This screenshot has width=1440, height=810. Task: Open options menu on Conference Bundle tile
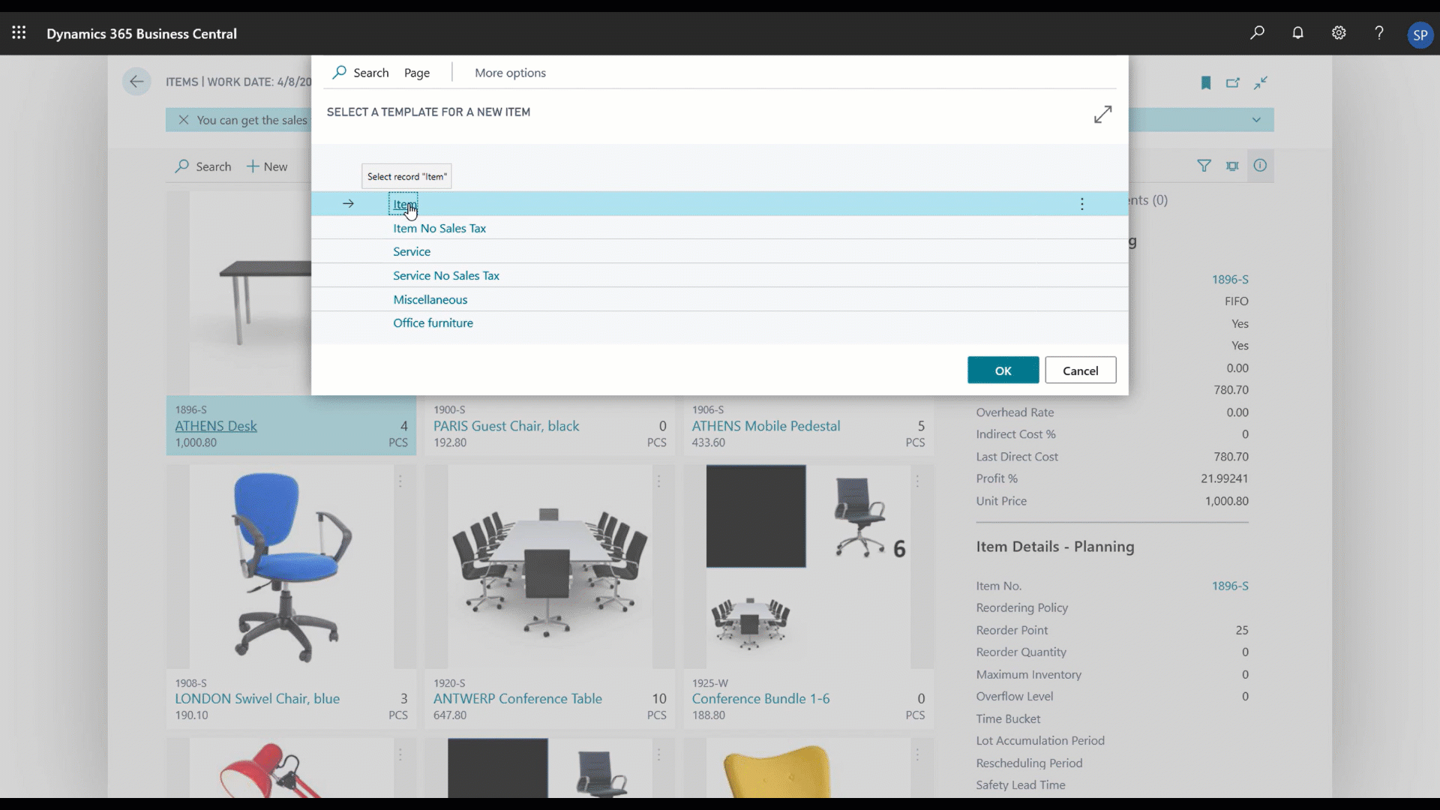coord(917,481)
